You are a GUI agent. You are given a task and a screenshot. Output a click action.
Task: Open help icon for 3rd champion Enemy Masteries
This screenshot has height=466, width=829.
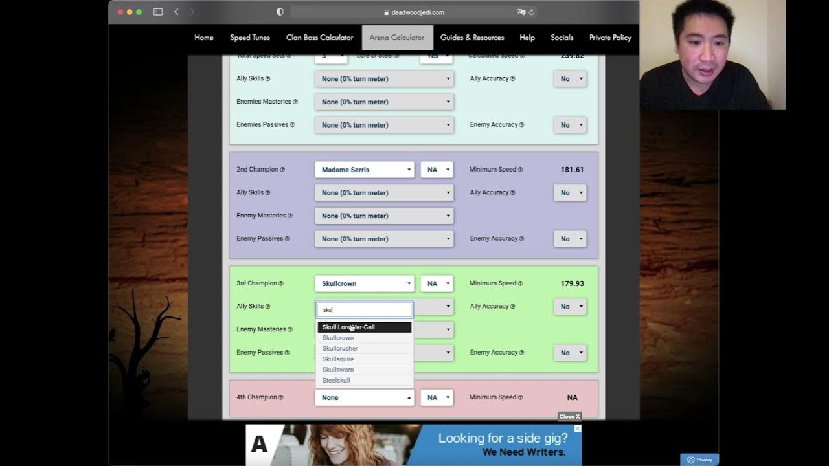[x=290, y=329]
